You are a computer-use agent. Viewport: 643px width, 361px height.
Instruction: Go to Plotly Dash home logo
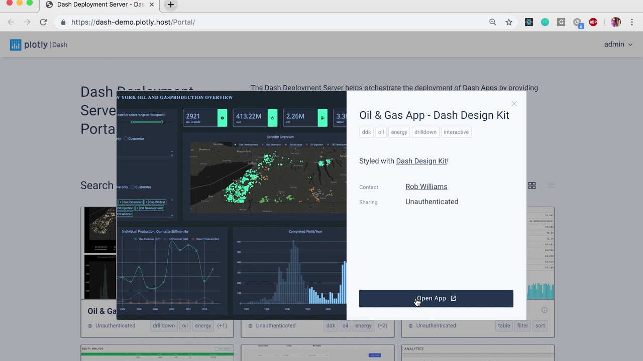click(x=38, y=45)
